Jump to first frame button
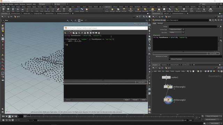Screen dimensions: 223x125 point(3,116)
